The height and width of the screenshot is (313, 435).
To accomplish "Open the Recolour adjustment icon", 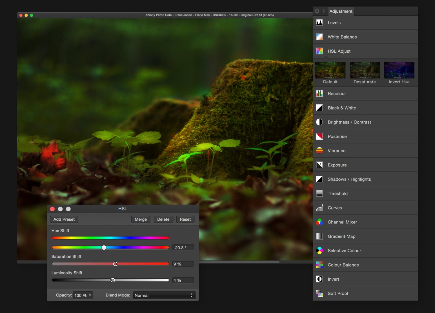I will point(319,93).
